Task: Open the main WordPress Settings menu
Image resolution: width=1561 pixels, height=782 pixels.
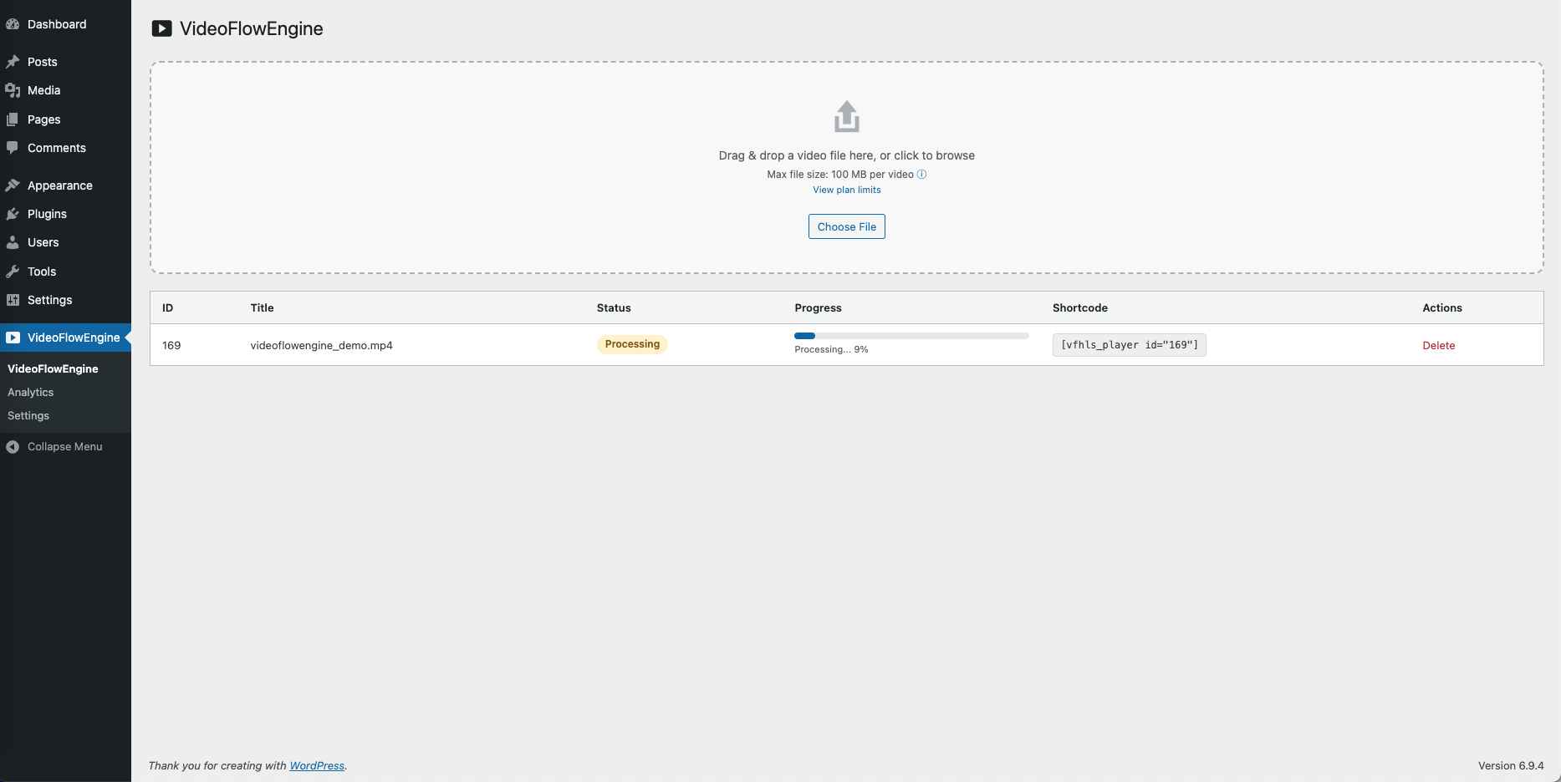Action: (x=65, y=300)
